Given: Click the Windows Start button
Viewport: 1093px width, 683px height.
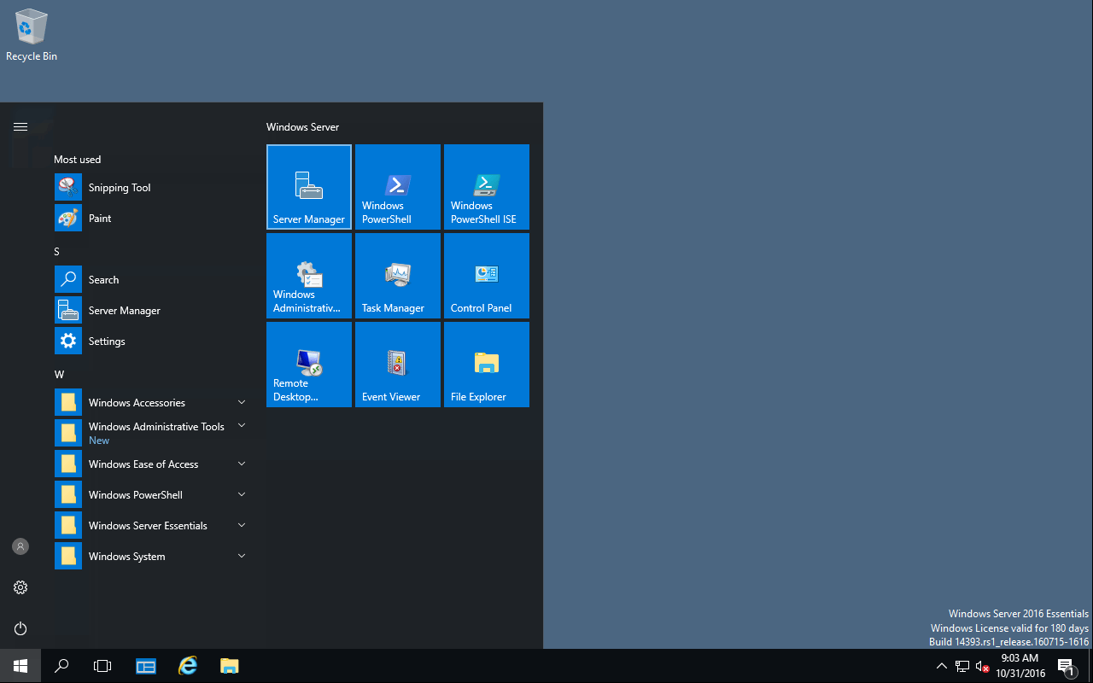Looking at the screenshot, I should pyautogui.click(x=20, y=666).
